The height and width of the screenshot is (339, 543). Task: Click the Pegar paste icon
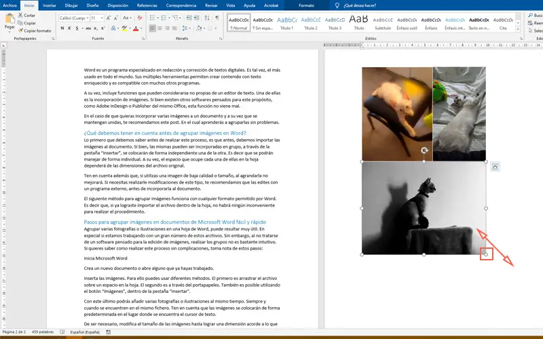click(x=10, y=18)
